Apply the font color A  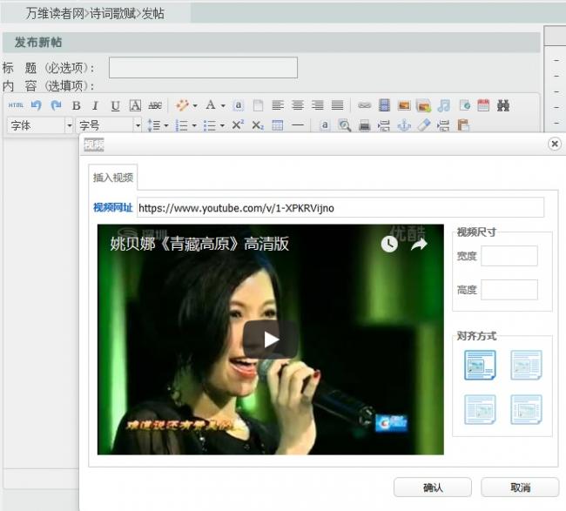tap(211, 105)
